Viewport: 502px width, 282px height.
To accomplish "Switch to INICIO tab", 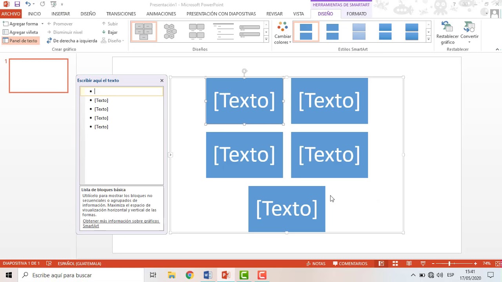I will point(35,14).
